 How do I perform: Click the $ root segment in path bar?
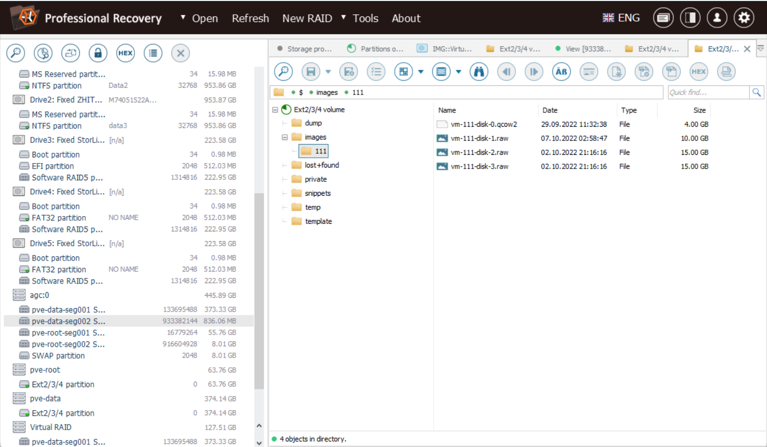[x=301, y=92]
